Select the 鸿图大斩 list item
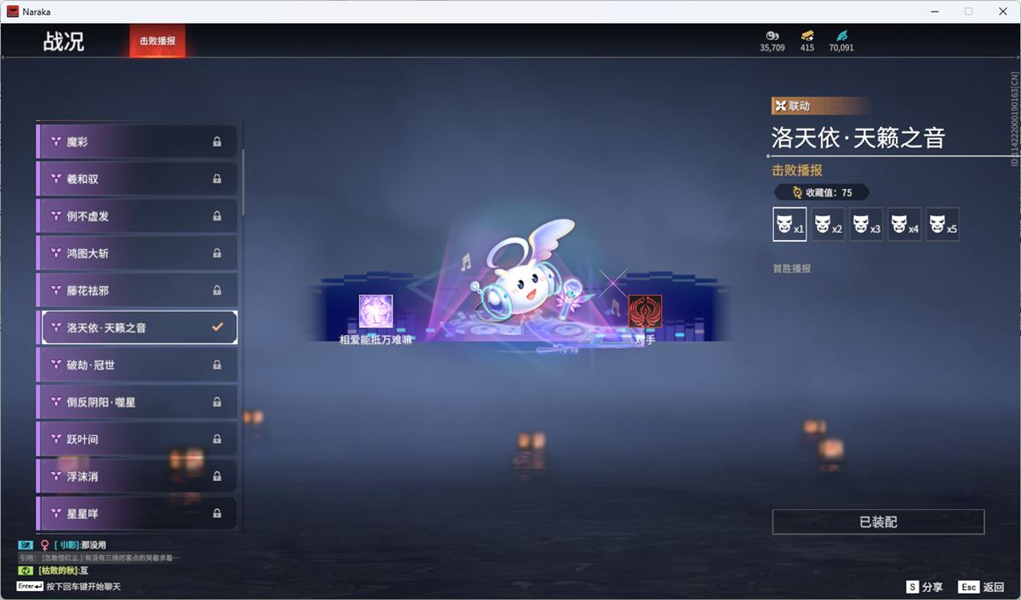The height and width of the screenshot is (600, 1021). [137, 253]
